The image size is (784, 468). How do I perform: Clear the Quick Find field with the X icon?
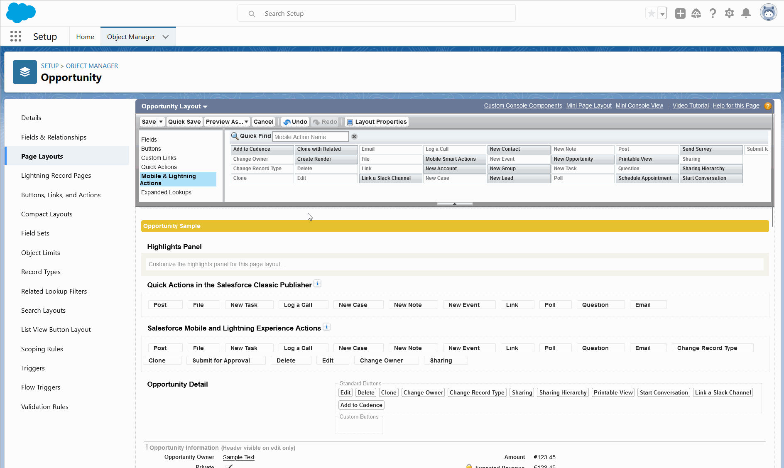click(x=354, y=137)
